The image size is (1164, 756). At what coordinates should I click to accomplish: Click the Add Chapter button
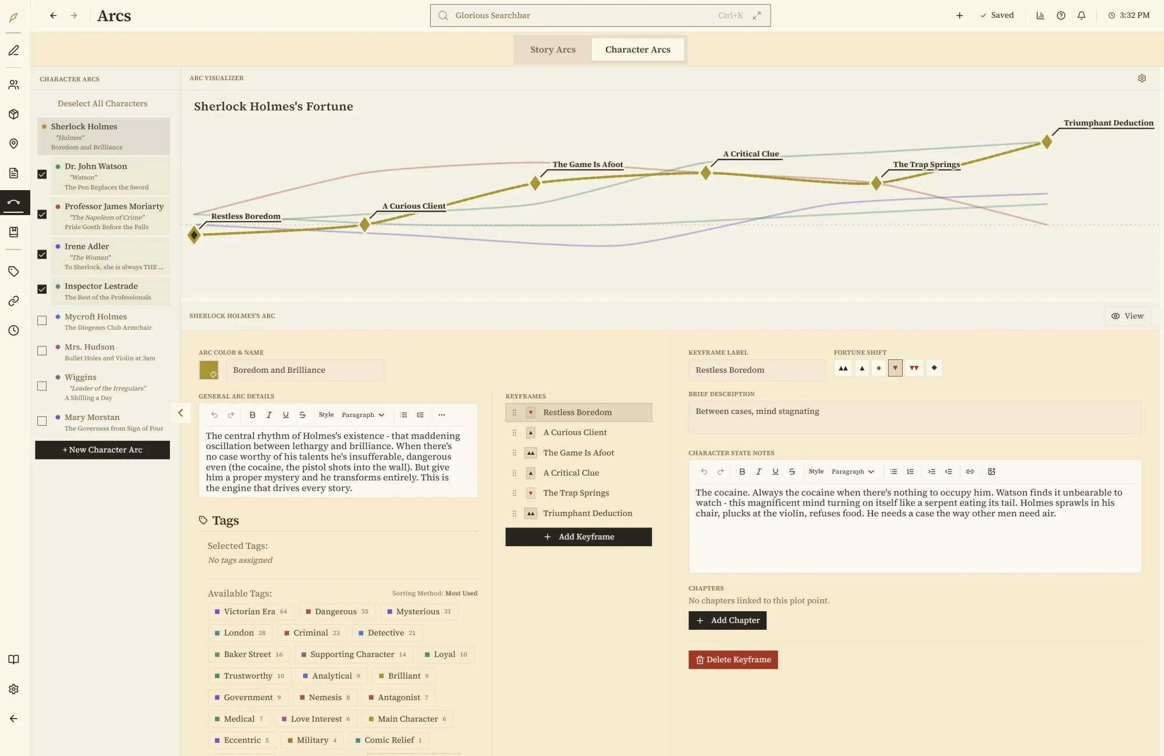point(727,621)
